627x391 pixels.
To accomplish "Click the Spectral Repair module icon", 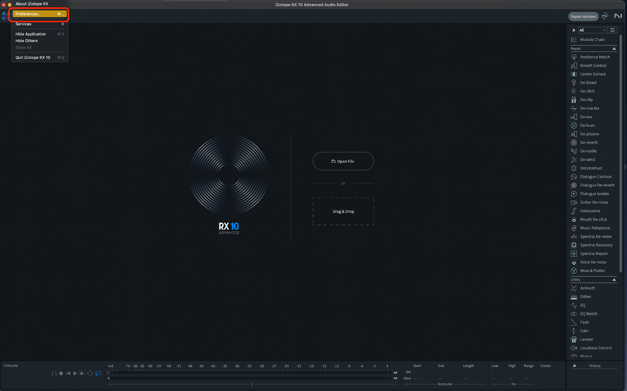I will (x=574, y=253).
